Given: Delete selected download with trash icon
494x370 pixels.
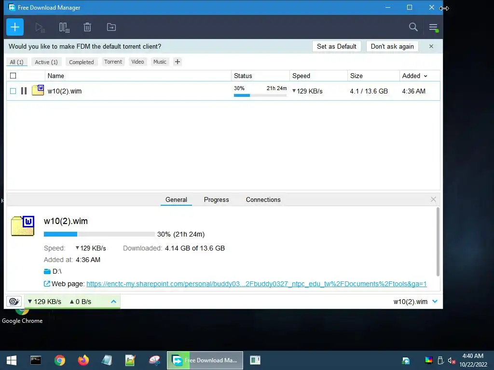Looking at the screenshot, I should [x=87, y=27].
